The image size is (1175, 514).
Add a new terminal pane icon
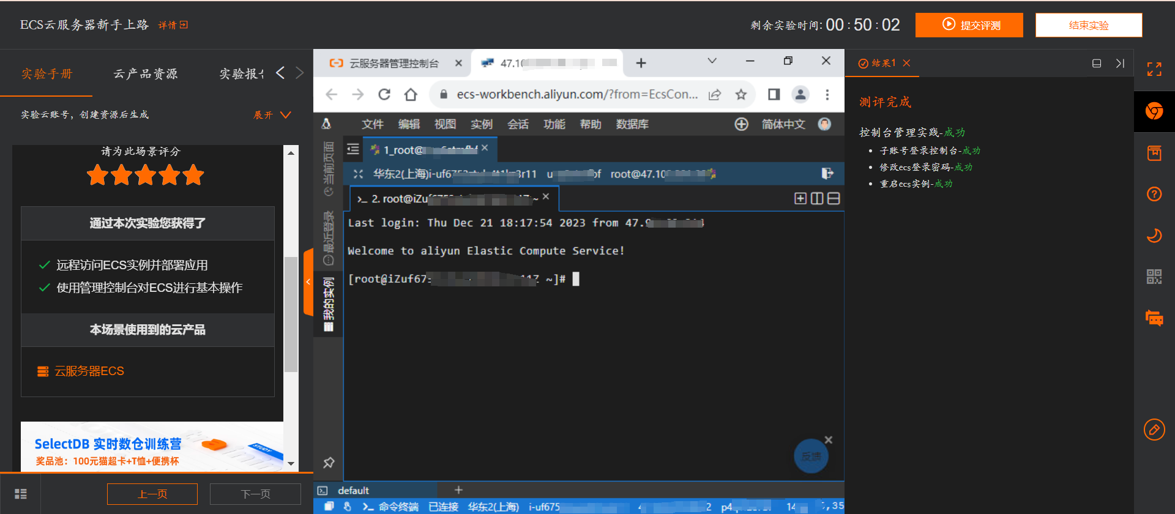coord(800,198)
